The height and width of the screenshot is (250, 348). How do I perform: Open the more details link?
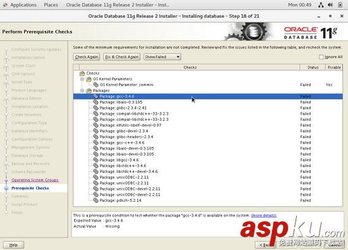pyautogui.click(x=264, y=215)
